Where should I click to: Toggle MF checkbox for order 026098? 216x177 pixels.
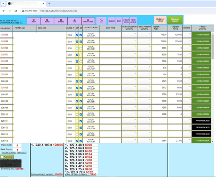(77, 35)
